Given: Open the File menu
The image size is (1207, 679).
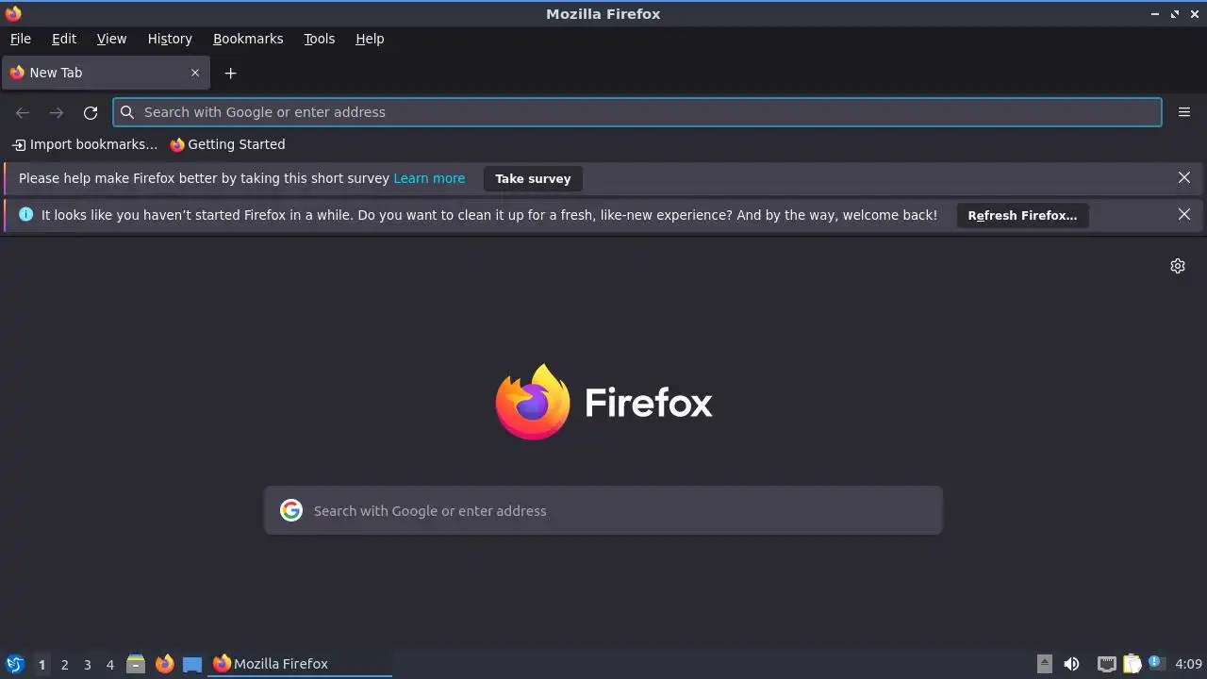Looking at the screenshot, I should pyautogui.click(x=21, y=39).
